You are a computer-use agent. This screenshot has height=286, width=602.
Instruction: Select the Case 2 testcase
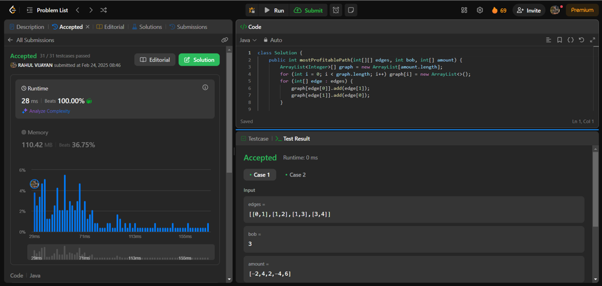click(295, 175)
